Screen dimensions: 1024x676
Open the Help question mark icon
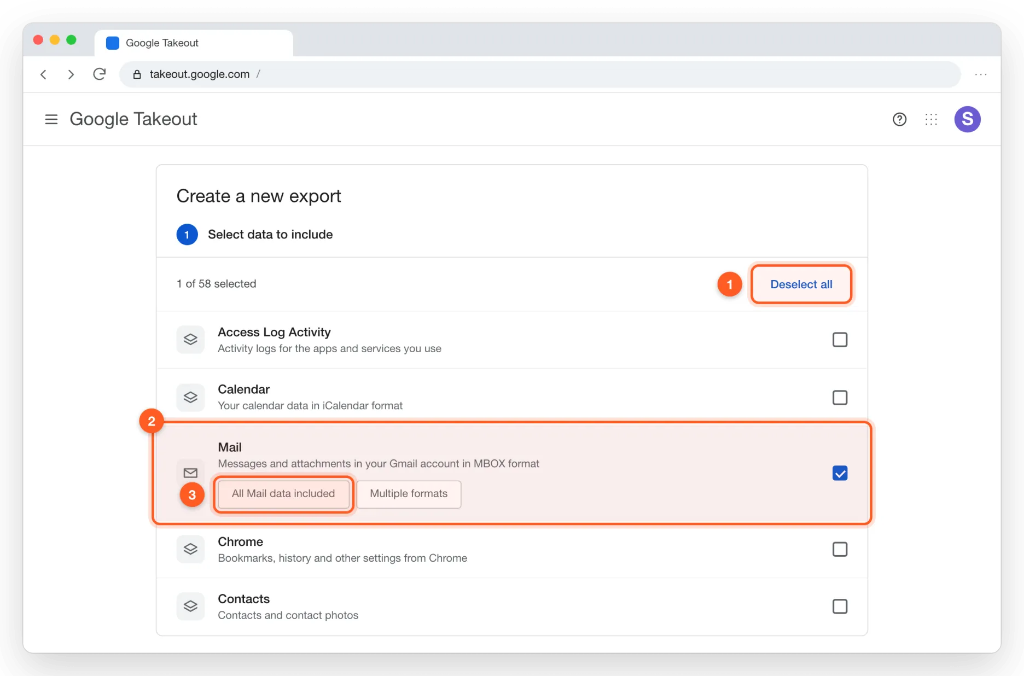[x=899, y=119]
